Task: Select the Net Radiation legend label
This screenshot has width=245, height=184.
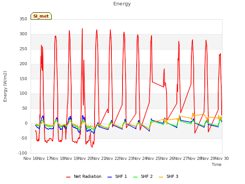Action: coord(88,176)
